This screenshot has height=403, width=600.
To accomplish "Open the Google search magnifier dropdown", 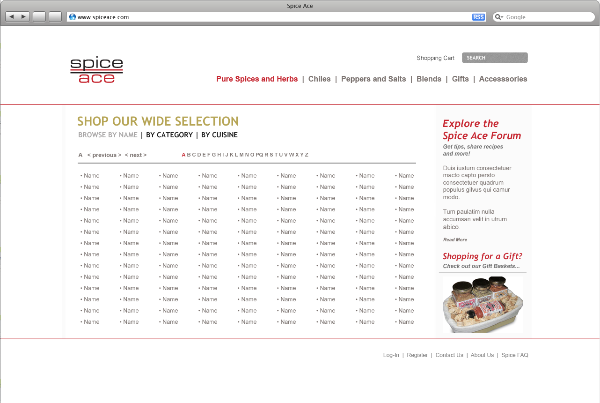I will [x=499, y=17].
